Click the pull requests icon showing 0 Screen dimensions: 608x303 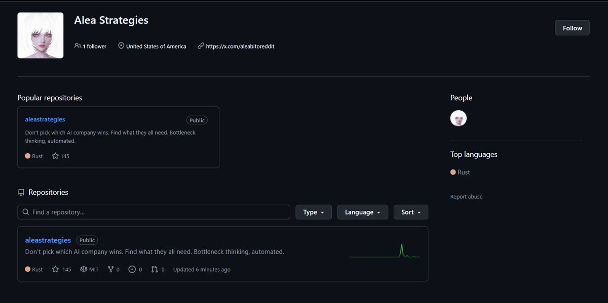pos(155,270)
